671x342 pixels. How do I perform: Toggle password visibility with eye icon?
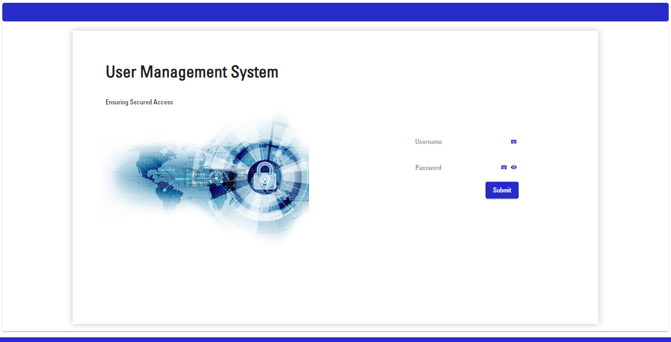click(514, 167)
